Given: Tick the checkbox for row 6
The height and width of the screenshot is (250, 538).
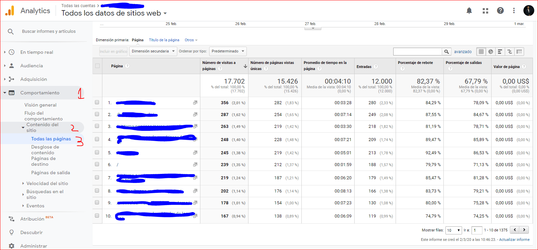Looking at the screenshot, I should pos(97,164).
